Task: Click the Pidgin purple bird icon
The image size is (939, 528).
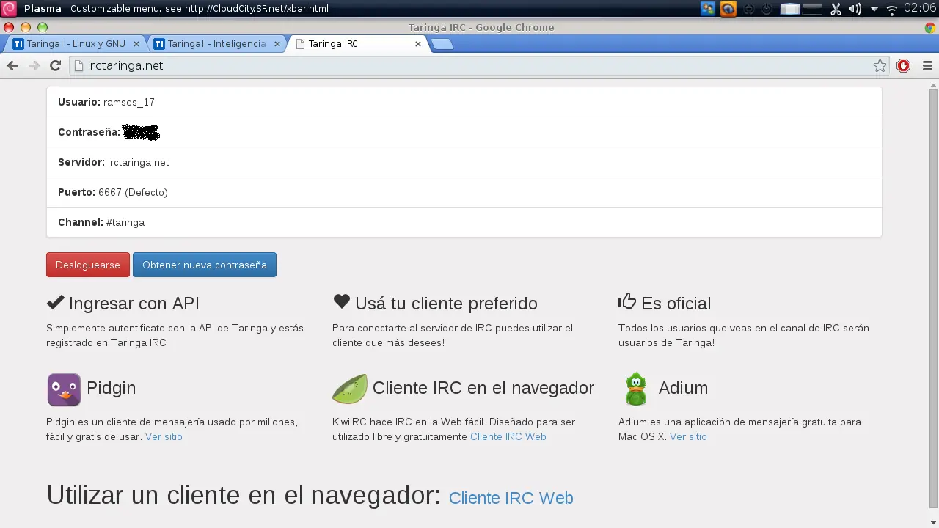Action: tap(65, 389)
